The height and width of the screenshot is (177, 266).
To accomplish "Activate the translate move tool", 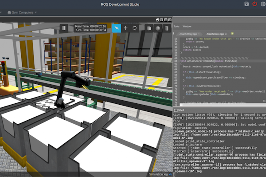I will click(125, 28).
